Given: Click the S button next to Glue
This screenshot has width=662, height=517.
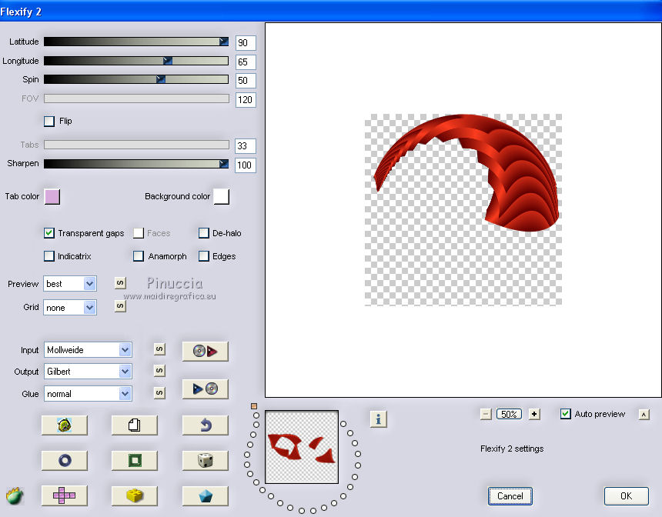Looking at the screenshot, I should pos(159,393).
